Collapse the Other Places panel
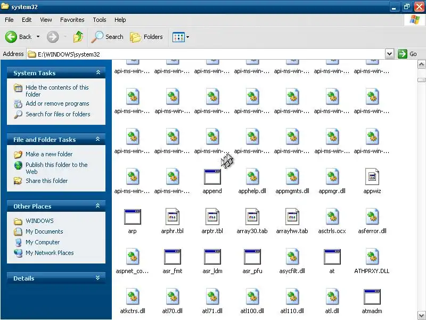Image resolution: width=426 pixels, height=320 pixels. click(98, 206)
